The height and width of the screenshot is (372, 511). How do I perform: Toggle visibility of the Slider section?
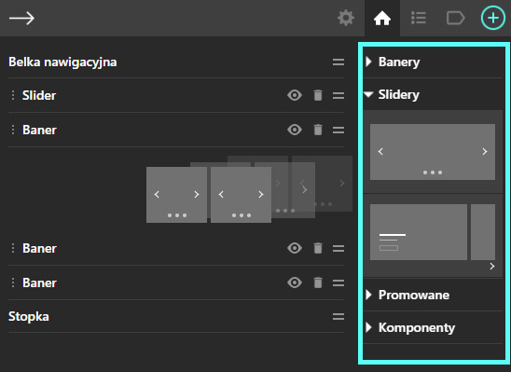coord(295,95)
